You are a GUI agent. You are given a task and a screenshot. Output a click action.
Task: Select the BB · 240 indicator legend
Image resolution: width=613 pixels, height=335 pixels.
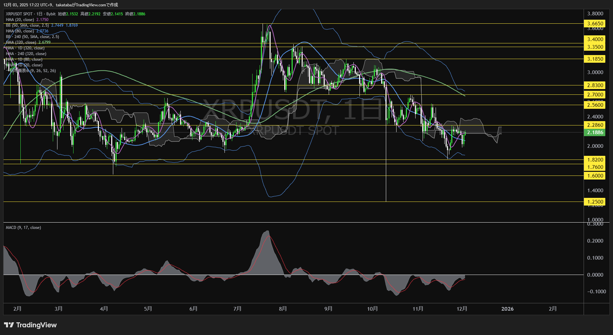[x=32, y=36]
